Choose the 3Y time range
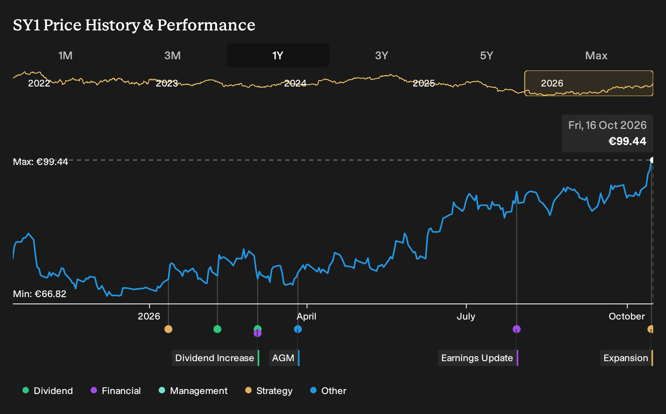 (x=381, y=55)
